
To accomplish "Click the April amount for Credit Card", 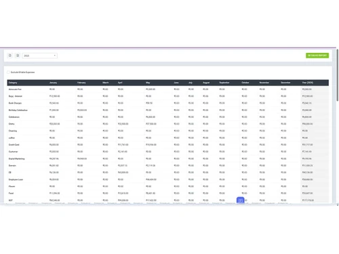I will (x=123, y=145).
